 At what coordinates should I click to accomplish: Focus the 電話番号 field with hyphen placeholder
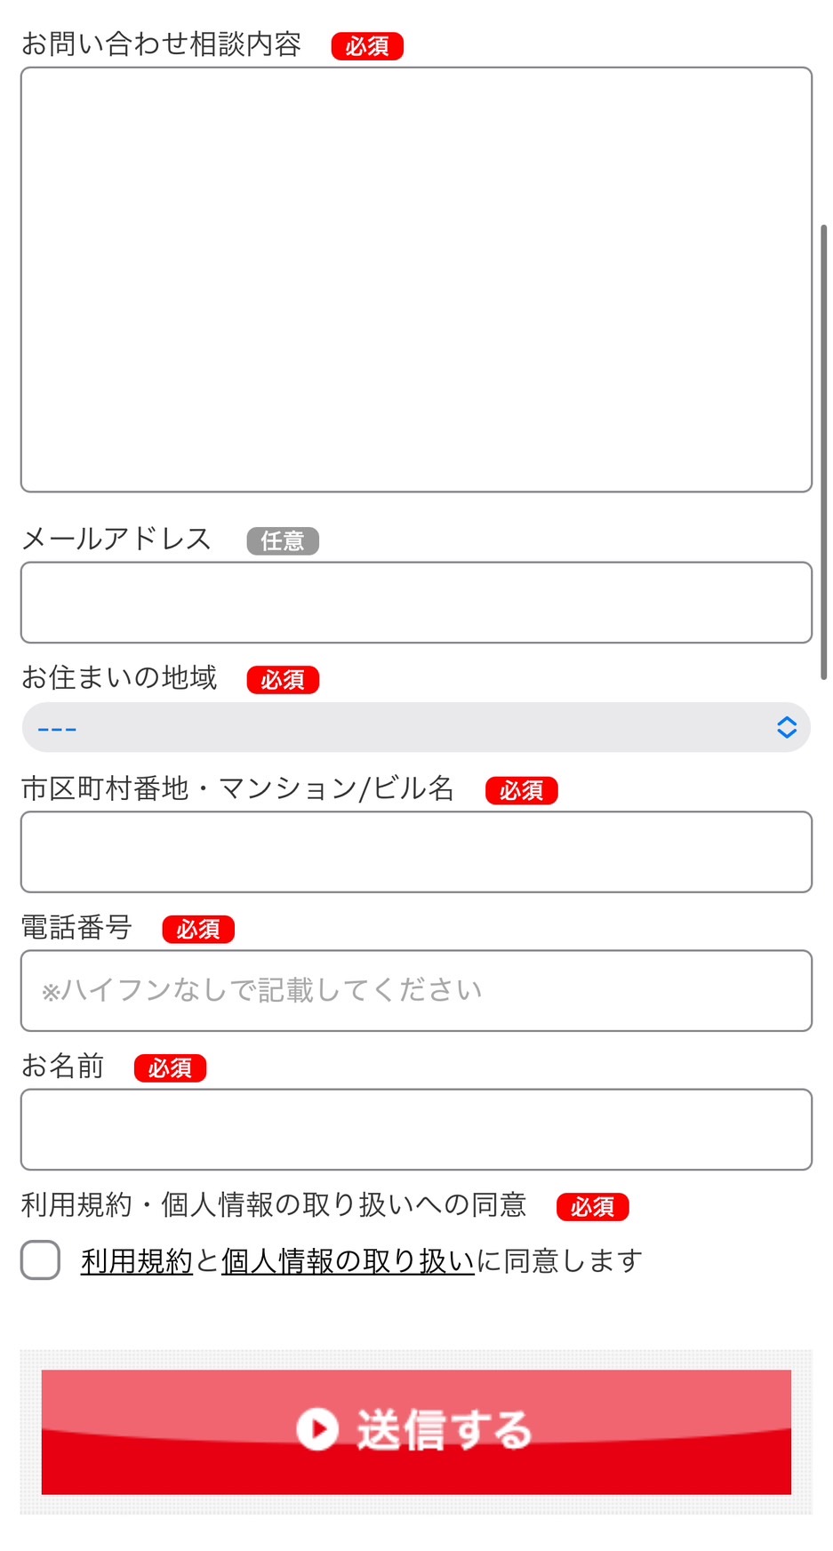(x=416, y=990)
